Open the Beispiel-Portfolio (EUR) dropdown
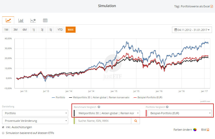215x139 pixels. pos(179,113)
